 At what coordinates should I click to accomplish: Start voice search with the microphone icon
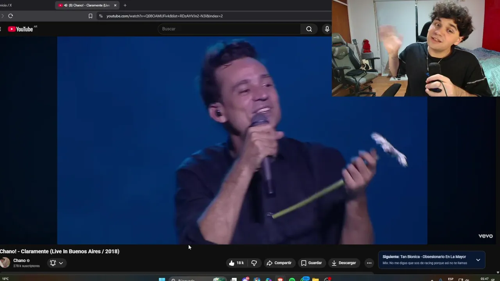pyautogui.click(x=327, y=29)
